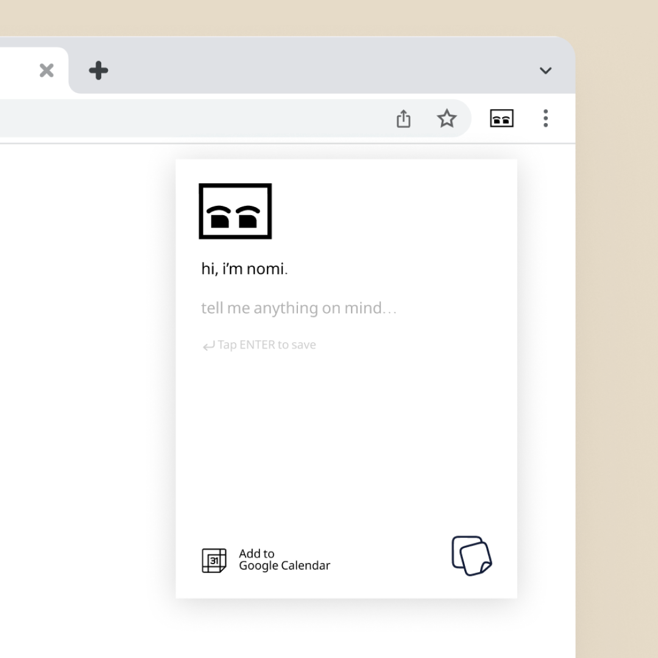Click the nomi face logo in popup
The image size is (658, 658).
[235, 211]
